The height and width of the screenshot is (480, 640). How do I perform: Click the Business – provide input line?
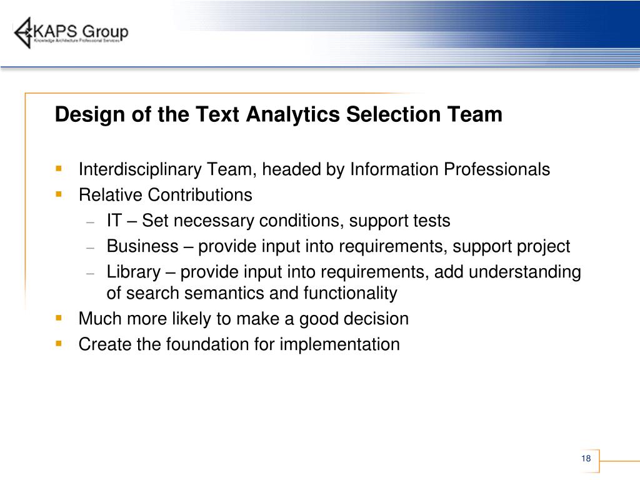338,246
